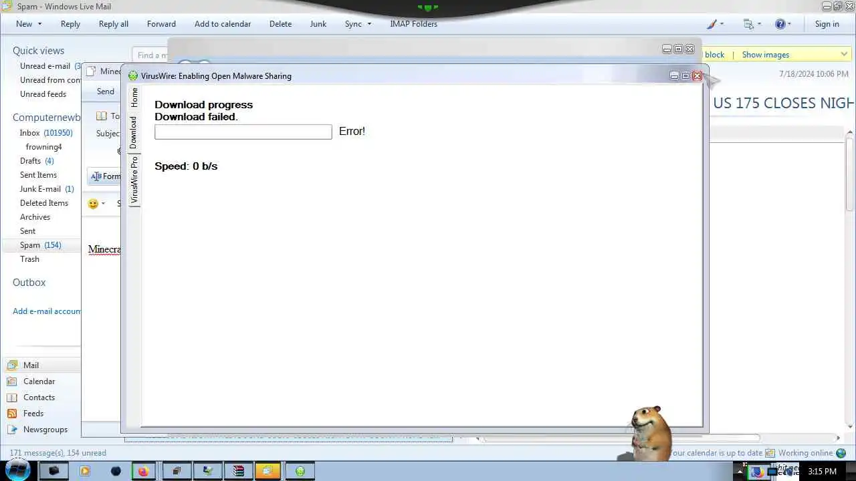Click the paintbrush colorizer icon in toolbar

[712, 24]
